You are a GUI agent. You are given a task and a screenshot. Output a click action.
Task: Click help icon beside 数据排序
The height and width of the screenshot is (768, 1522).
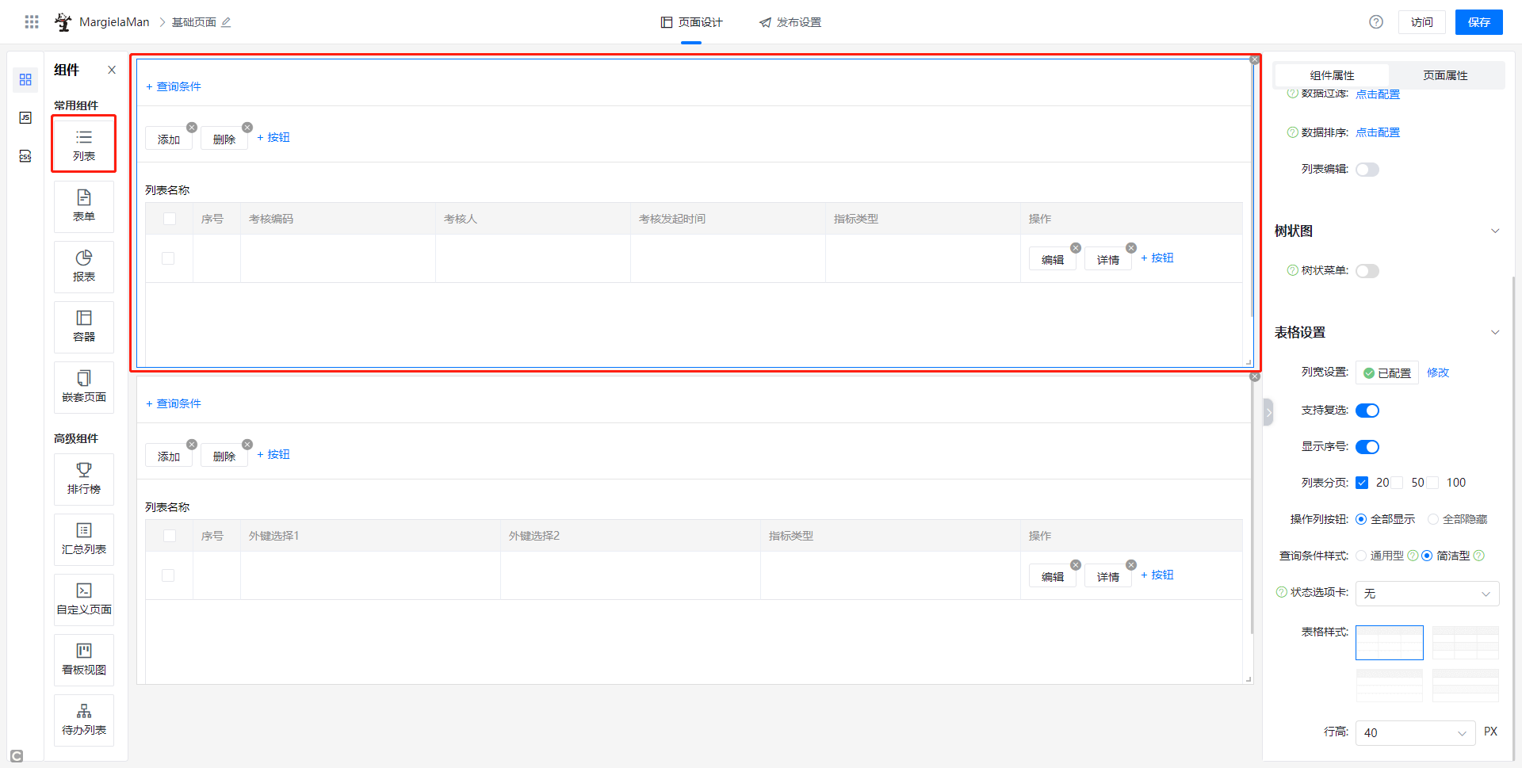[x=1293, y=132]
